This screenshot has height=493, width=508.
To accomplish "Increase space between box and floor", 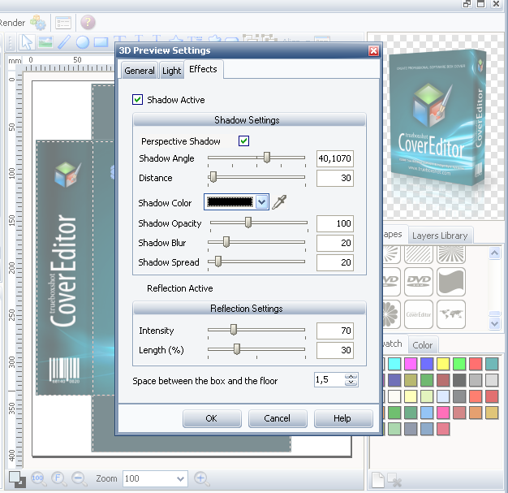I will 351,377.
